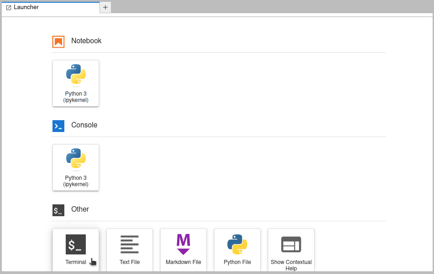Create a Text File via lines icon

[x=130, y=244]
